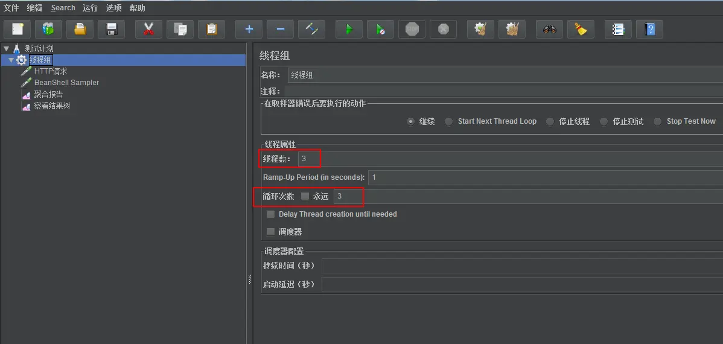The image size is (723, 344).
Task: Open the 选项 menu
Action: tap(114, 8)
